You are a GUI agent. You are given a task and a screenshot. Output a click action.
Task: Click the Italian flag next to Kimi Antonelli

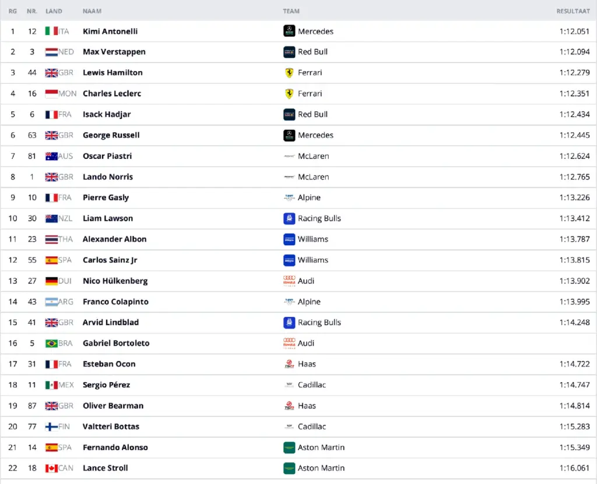(x=51, y=31)
